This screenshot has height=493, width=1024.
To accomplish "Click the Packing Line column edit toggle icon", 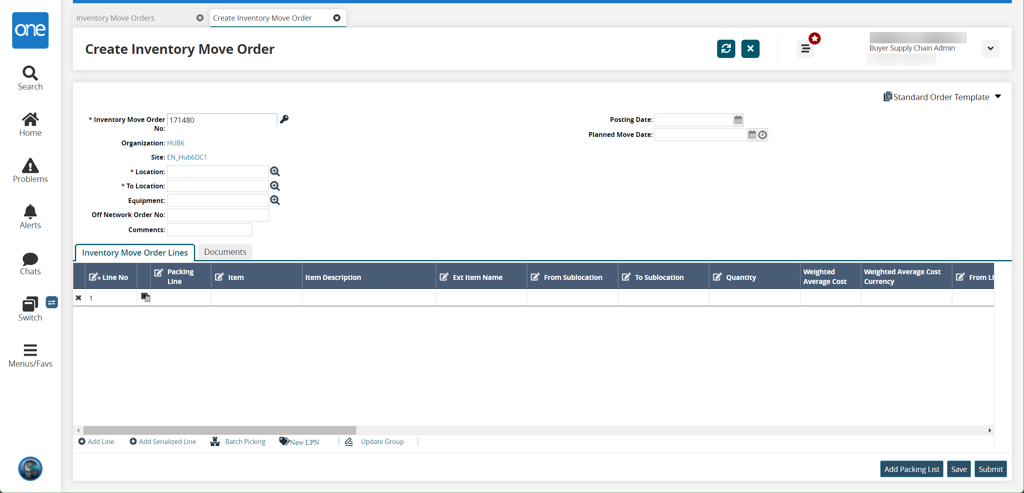I will tap(158, 272).
